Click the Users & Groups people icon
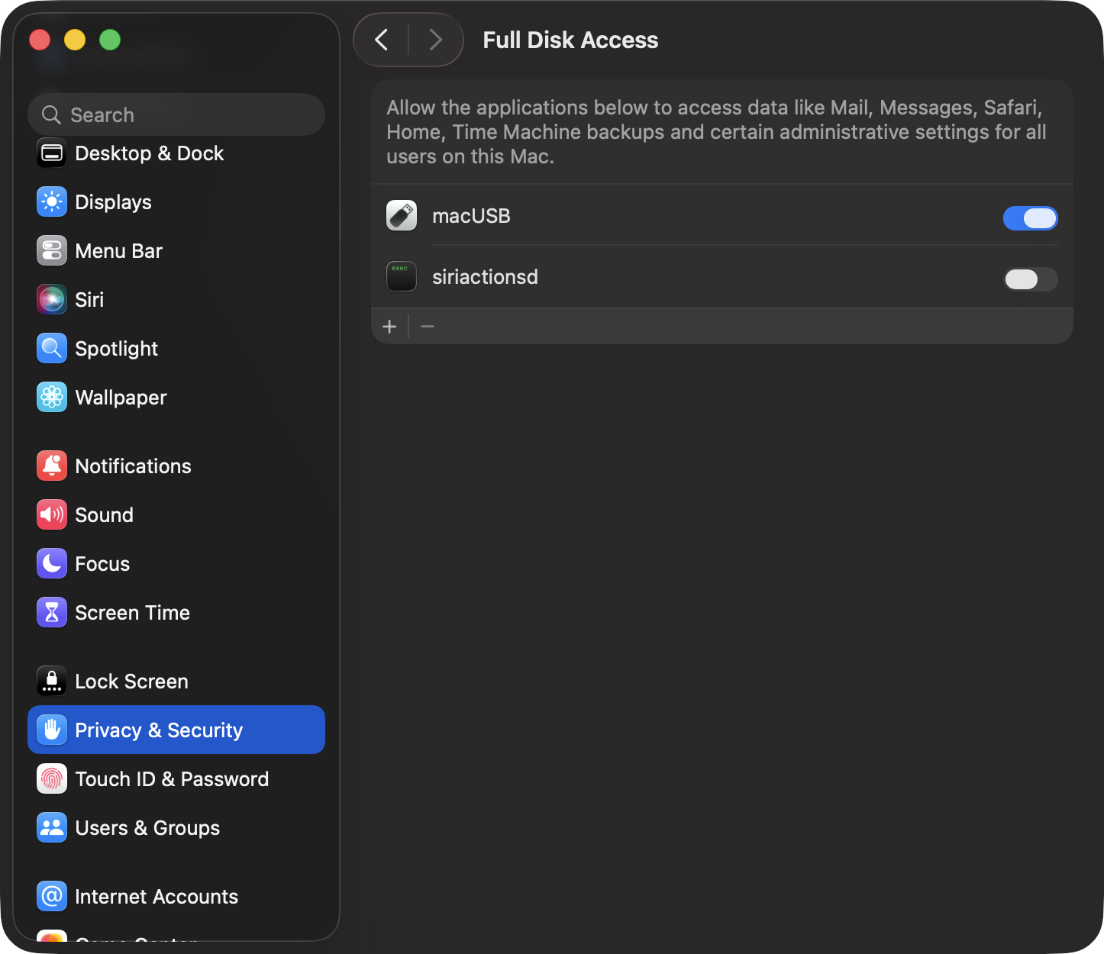Viewport: 1104px width, 954px height. coord(52,828)
